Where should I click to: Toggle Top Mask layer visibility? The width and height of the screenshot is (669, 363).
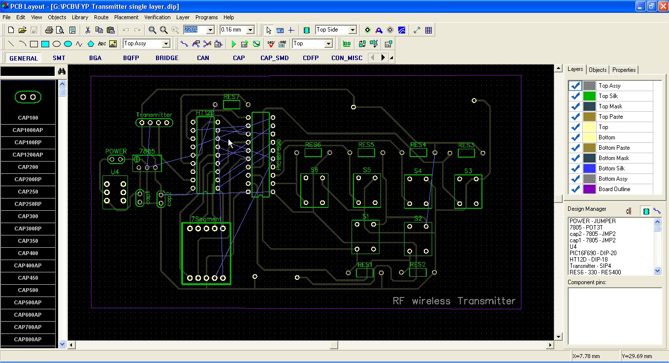pos(575,106)
